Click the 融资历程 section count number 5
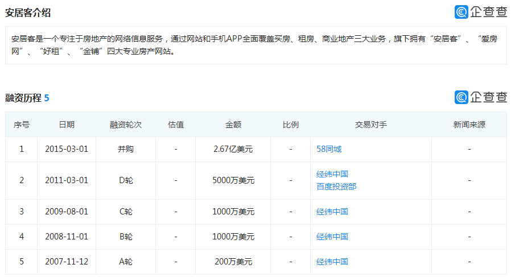The image size is (515, 277). pos(47,98)
